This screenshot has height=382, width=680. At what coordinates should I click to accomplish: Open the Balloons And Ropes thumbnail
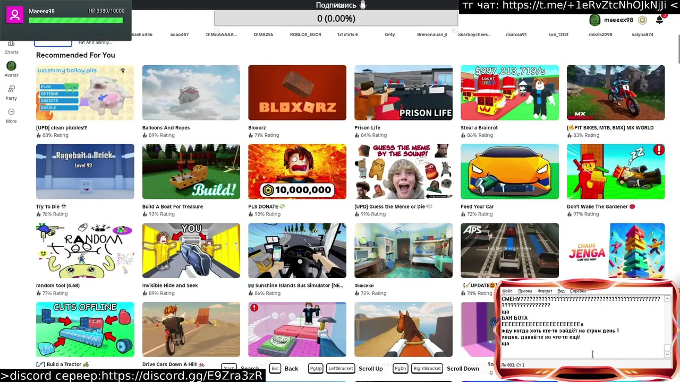coord(191,93)
